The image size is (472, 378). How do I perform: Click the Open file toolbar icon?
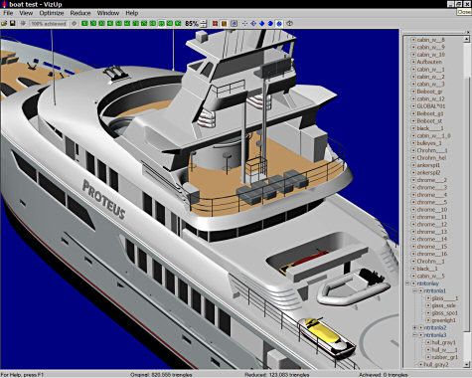[x=4, y=24]
